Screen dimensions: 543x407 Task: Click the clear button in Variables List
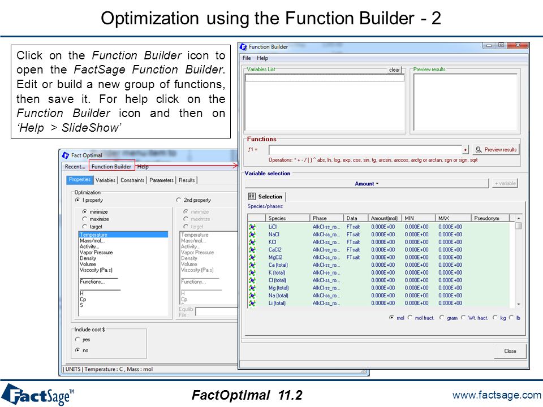[394, 70]
